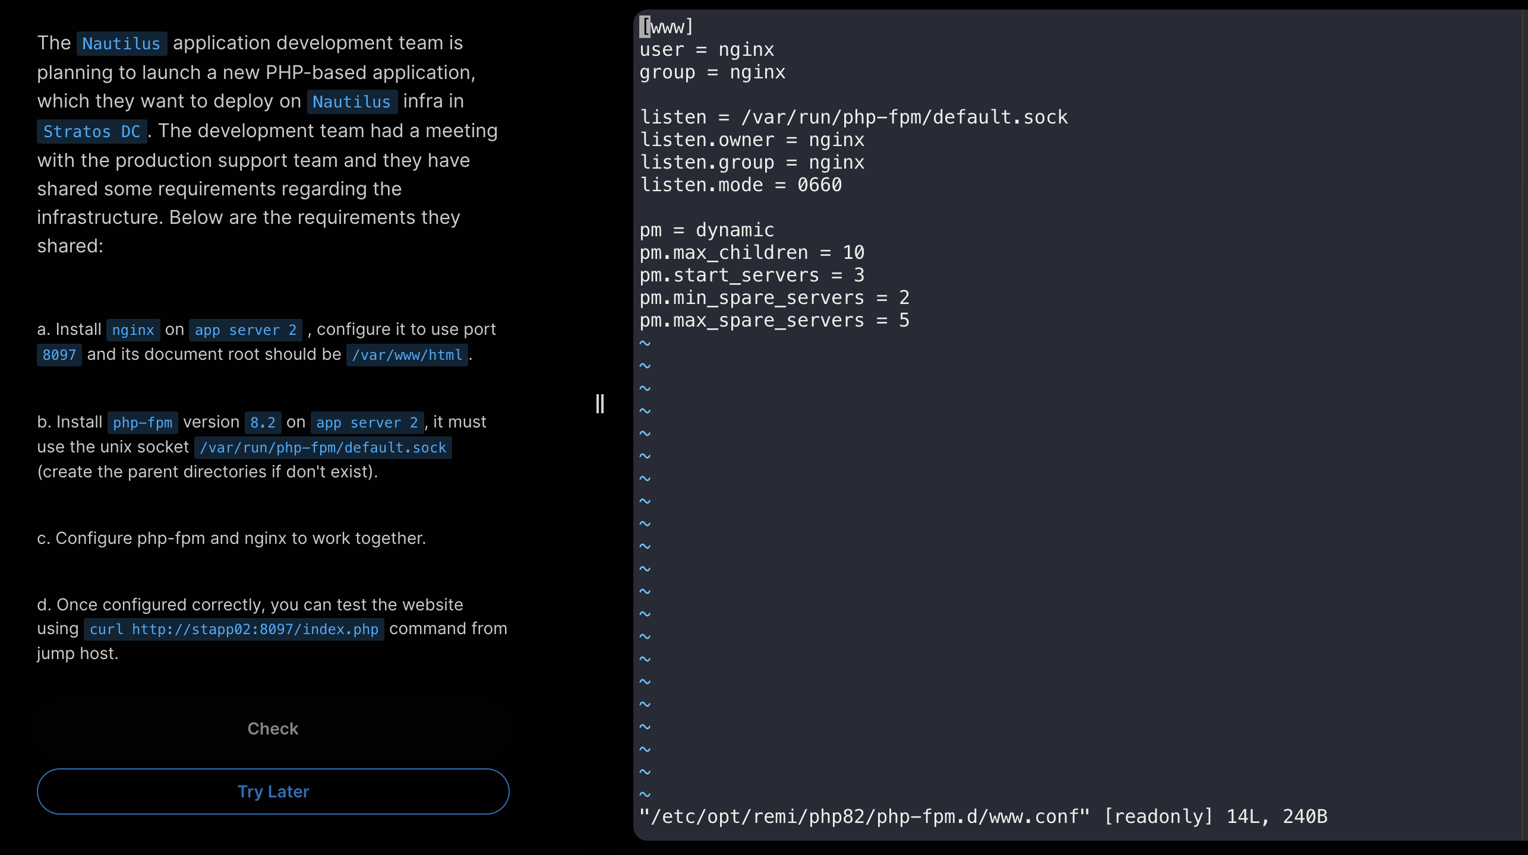
Task: Click the 'listen.group = nginx' line
Action: [752, 163]
